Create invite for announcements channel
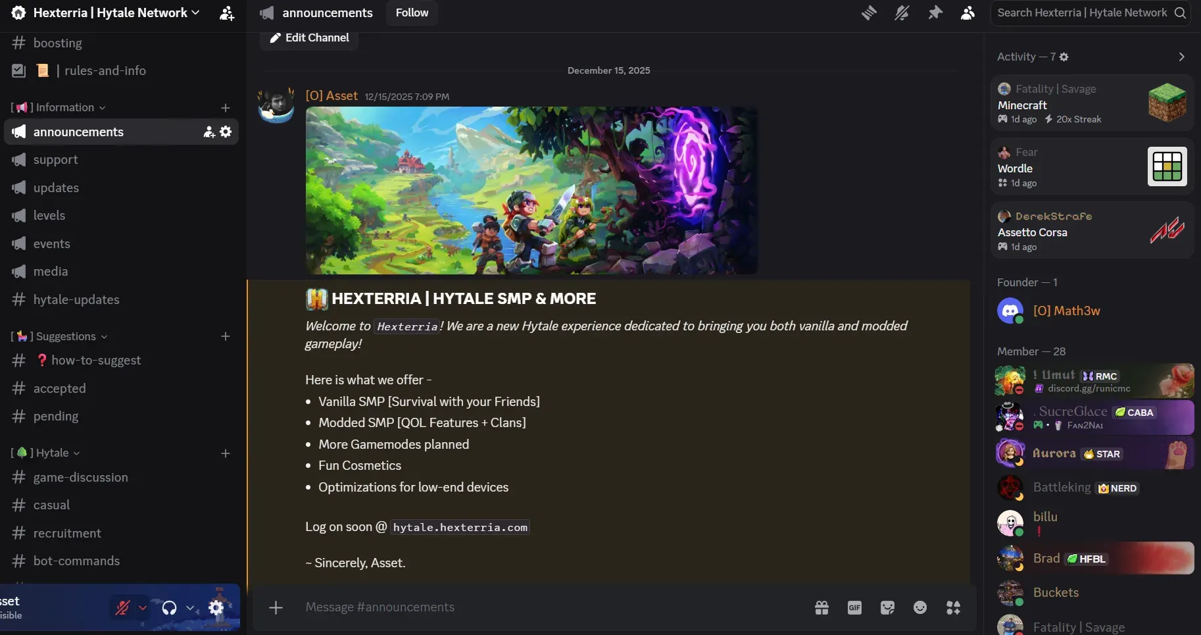Viewport: 1201px width, 635px height. 209,132
